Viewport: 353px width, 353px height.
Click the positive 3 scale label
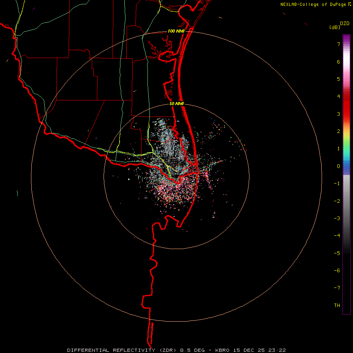(x=338, y=114)
